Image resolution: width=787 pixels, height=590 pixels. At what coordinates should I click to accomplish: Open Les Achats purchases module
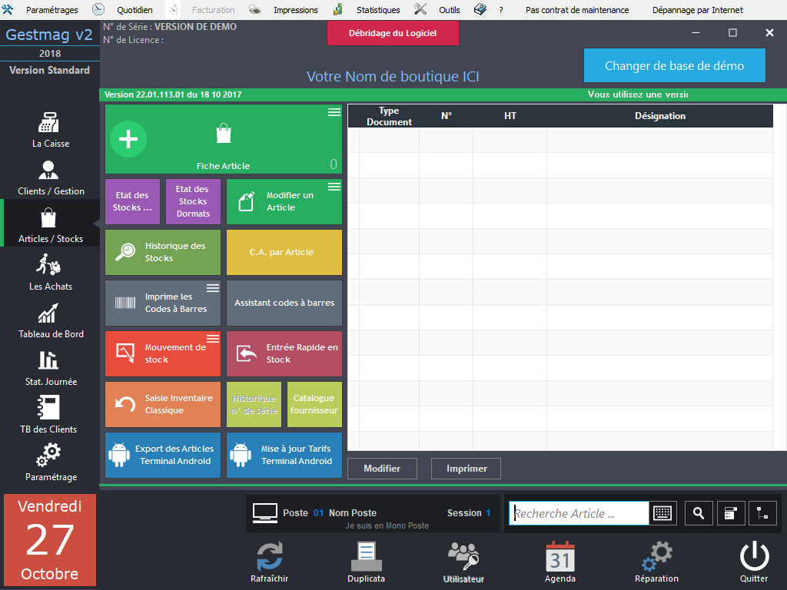50,273
